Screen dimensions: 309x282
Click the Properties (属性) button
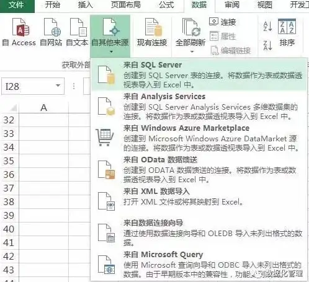[223, 36]
